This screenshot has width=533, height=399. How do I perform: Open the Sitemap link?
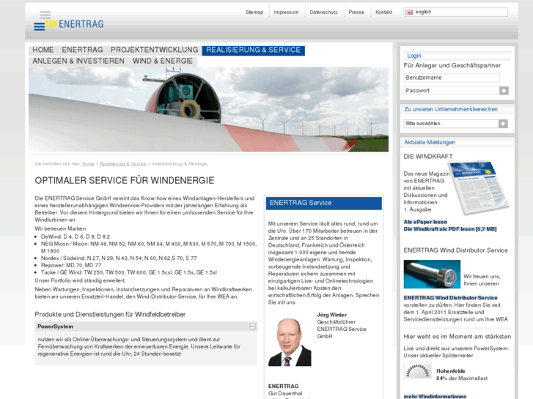254,12
